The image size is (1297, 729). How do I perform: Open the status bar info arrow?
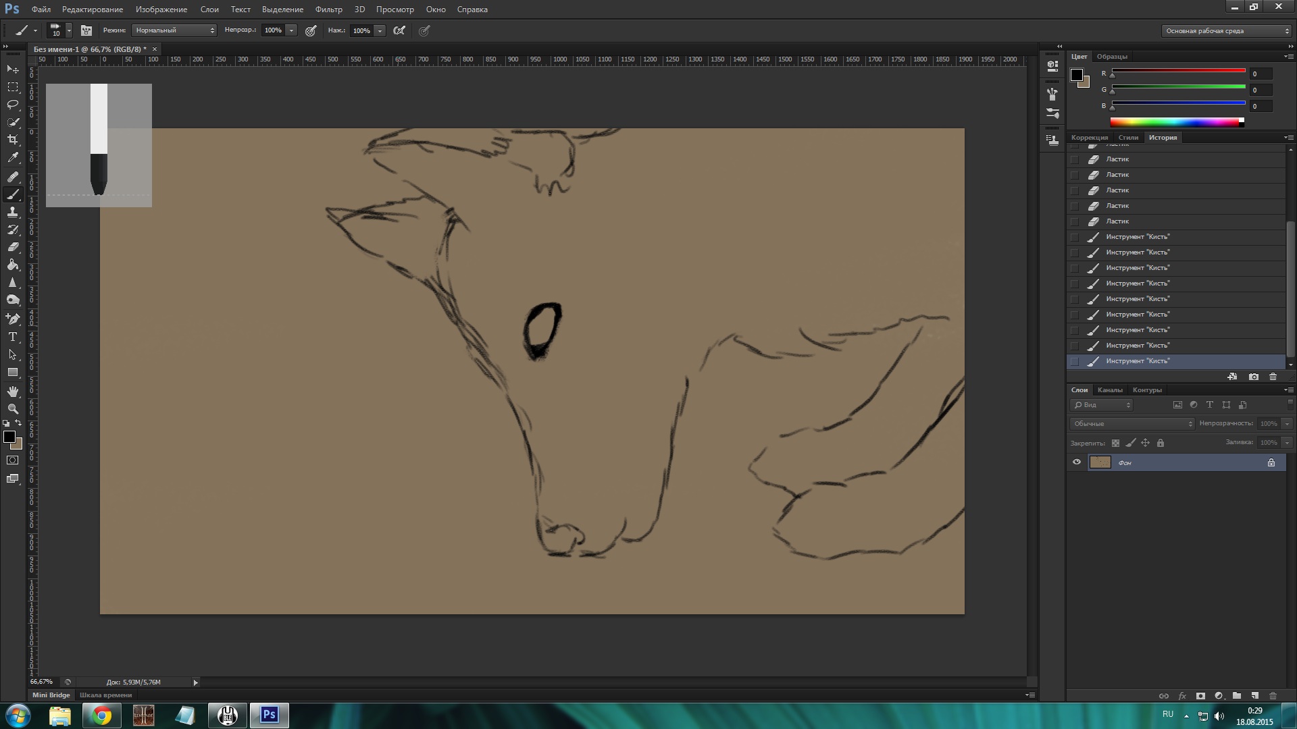point(196,682)
